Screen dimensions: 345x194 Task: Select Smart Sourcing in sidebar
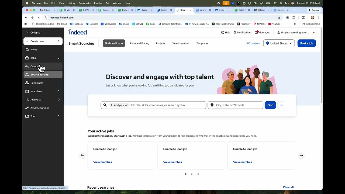pos(43,75)
